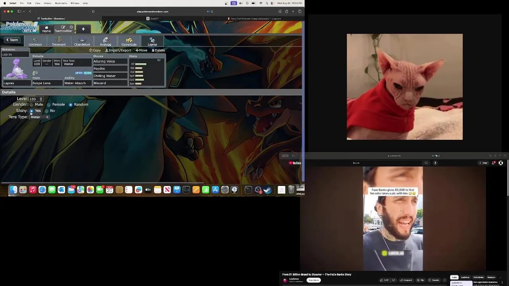Open YouTube notifications bell
The width and height of the screenshot is (509, 286).
tap(493, 163)
